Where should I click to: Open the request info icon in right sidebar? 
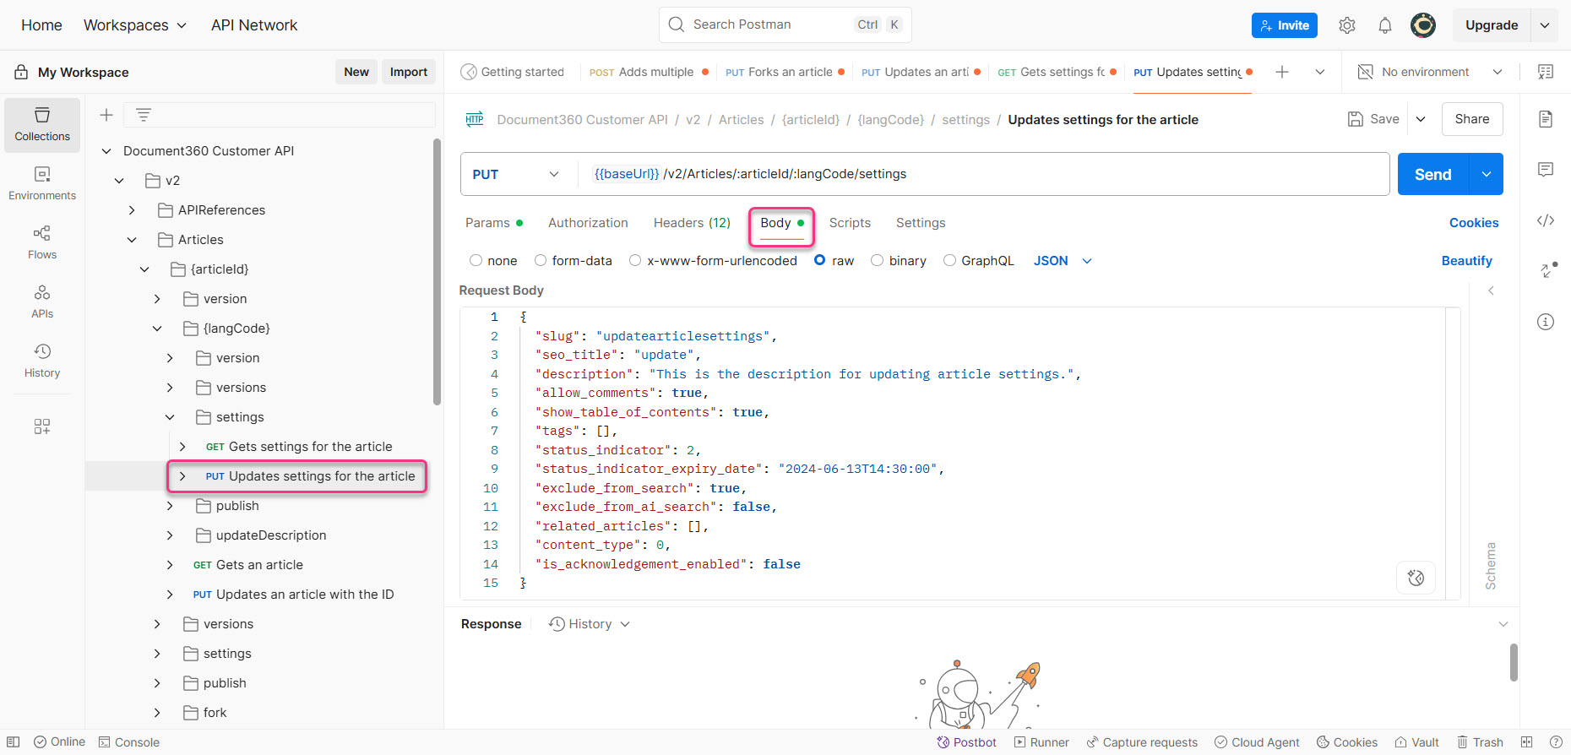point(1546,322)
